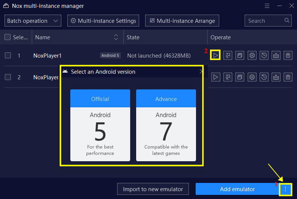Image resolution: width=297 pixels, height=199 pixels.
Task: Choose Advance Android 7 version card
Action: click(166, 125)
